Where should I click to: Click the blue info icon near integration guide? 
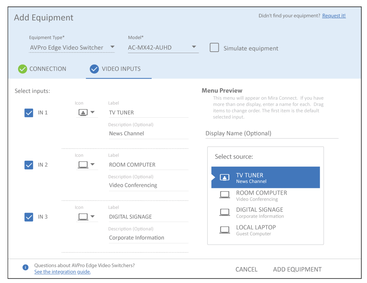tap(25, 267)
